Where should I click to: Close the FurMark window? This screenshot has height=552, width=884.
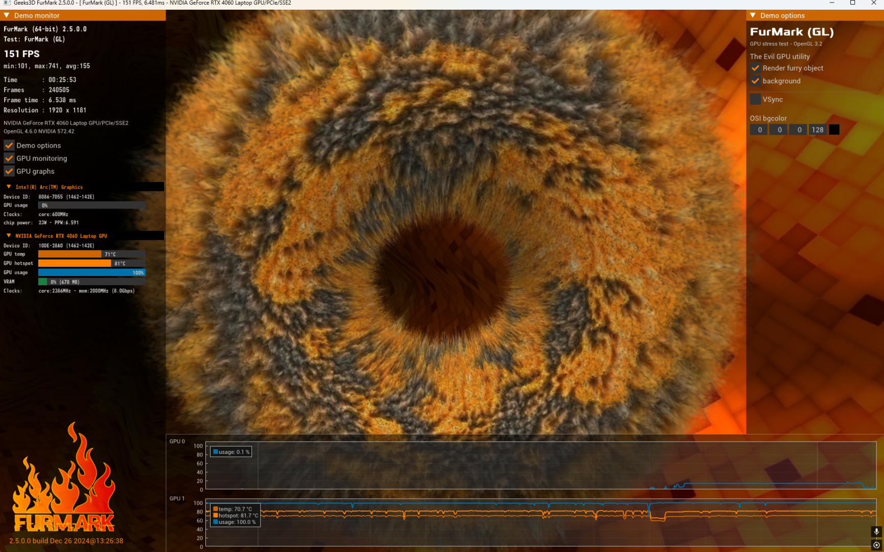pos(874,3)
